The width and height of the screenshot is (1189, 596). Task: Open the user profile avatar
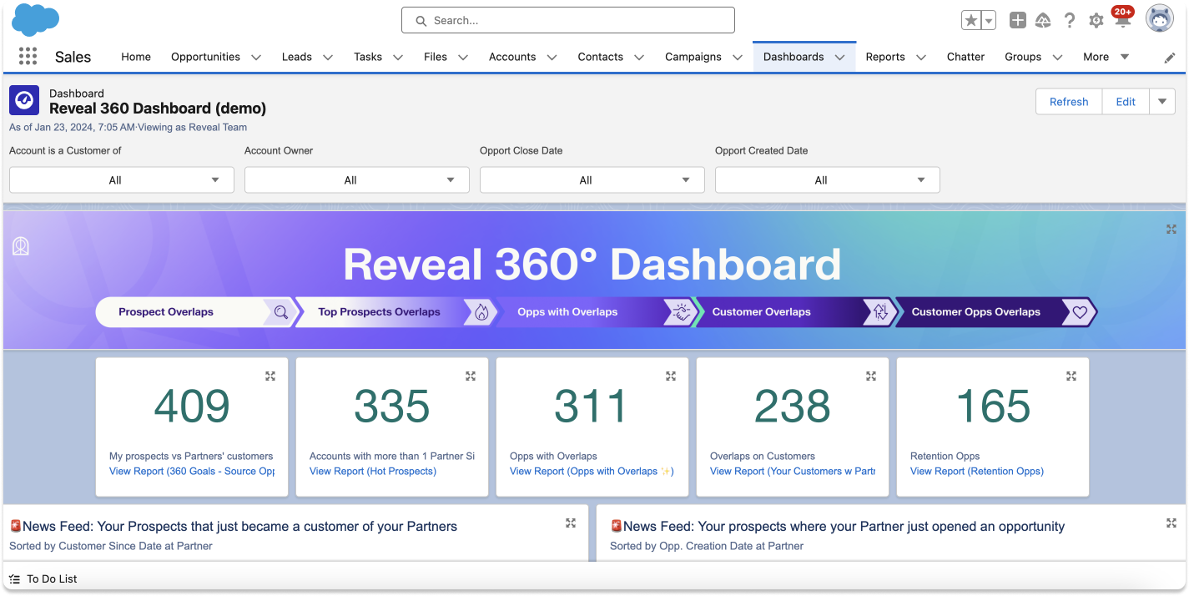coord(1160,18)
